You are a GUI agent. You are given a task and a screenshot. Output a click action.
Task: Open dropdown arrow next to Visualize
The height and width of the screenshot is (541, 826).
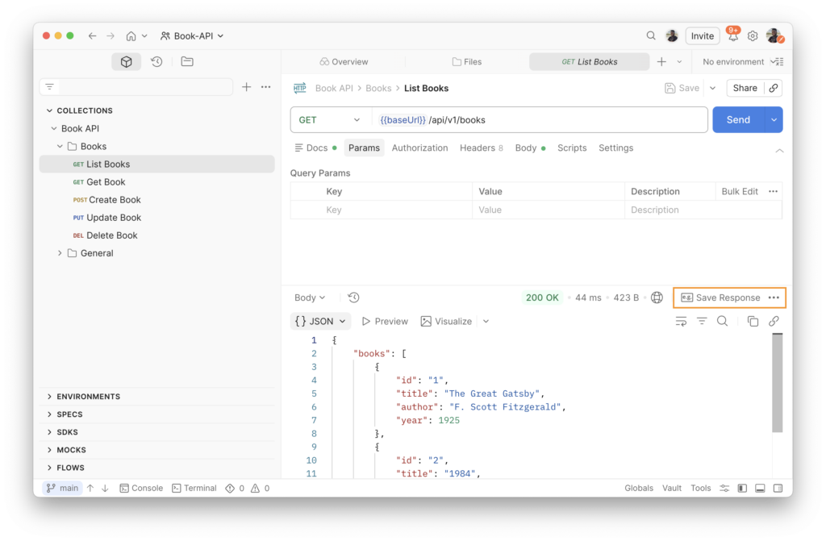coord(486,322)
